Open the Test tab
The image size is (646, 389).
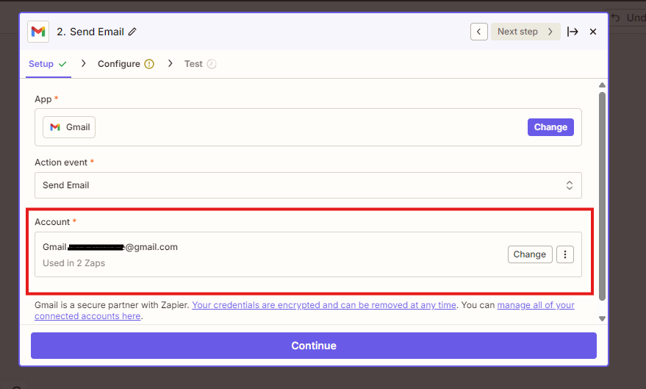point(200,64)
